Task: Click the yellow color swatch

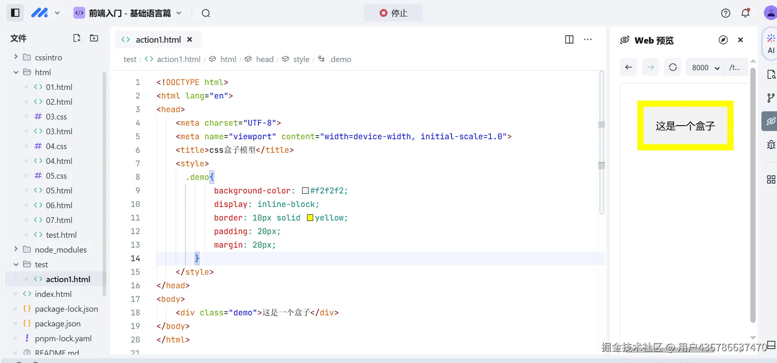Action: coord(310,218)
